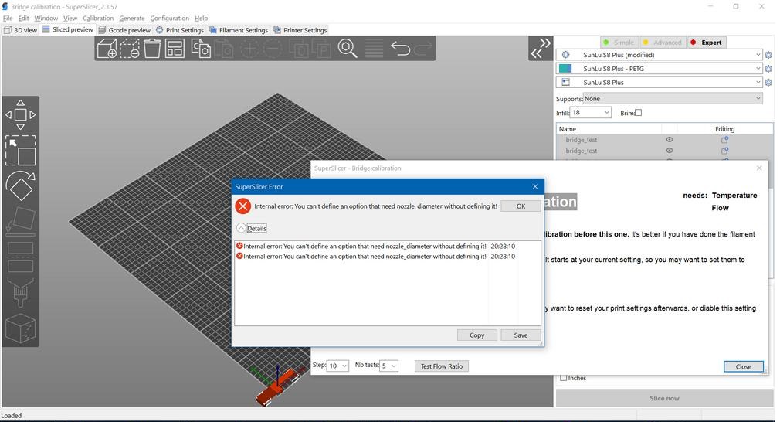
Task: Open printer profile settings gear icon
Action: [768, 83]
